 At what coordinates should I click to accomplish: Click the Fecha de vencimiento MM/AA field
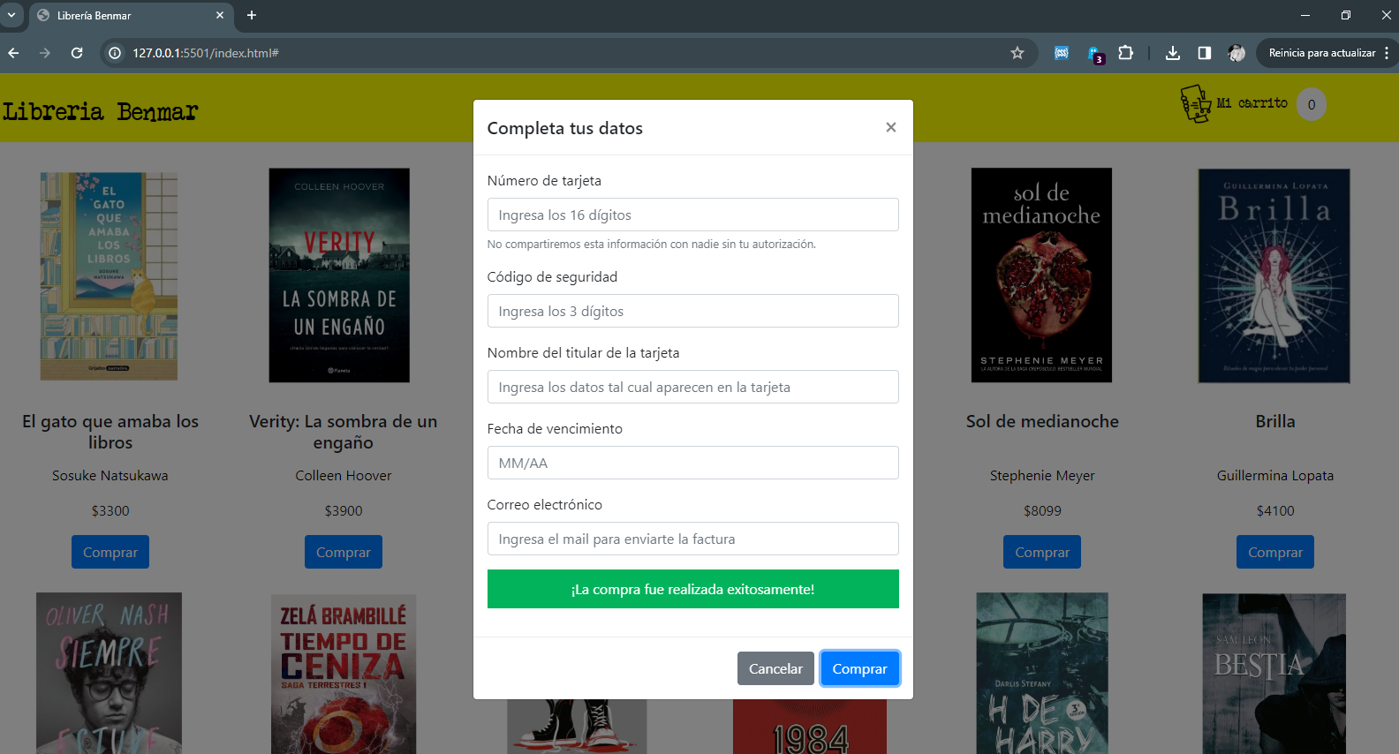[692, 463]
